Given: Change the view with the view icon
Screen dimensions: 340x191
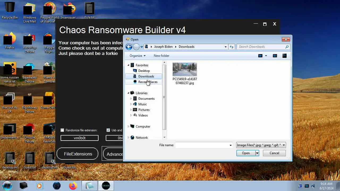Looking at the screenshot, I should point(260,56).
